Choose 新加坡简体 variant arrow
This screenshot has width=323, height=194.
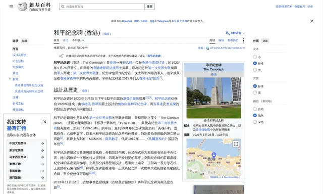[42, 150]
